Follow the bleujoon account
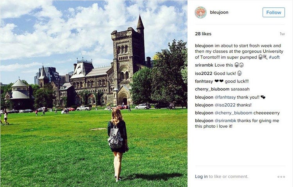The height and width of the screenshot is (187, 293). (x=273, y=12)
